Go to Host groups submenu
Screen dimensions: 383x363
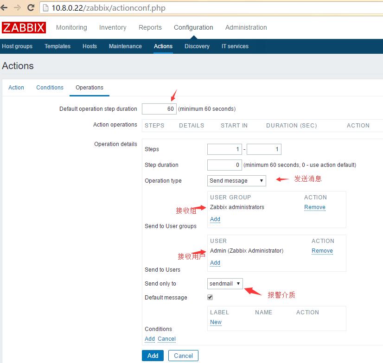17,46
